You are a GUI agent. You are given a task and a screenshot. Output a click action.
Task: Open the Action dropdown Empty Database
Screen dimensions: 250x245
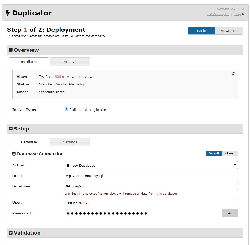(x=151, y=165)
